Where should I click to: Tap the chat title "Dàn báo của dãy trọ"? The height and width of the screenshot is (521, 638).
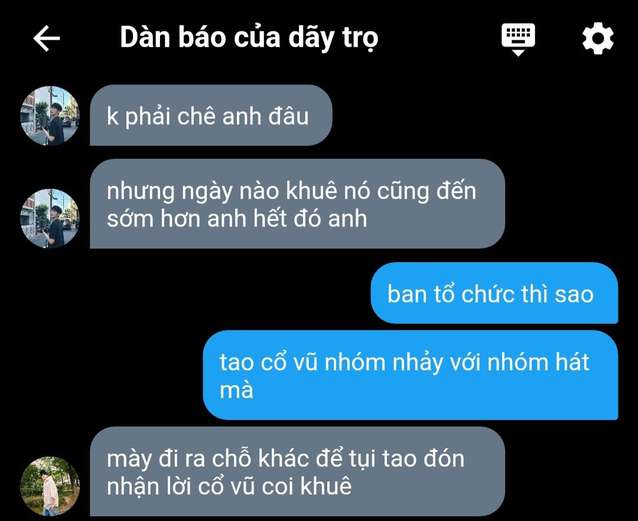point(249,38)
